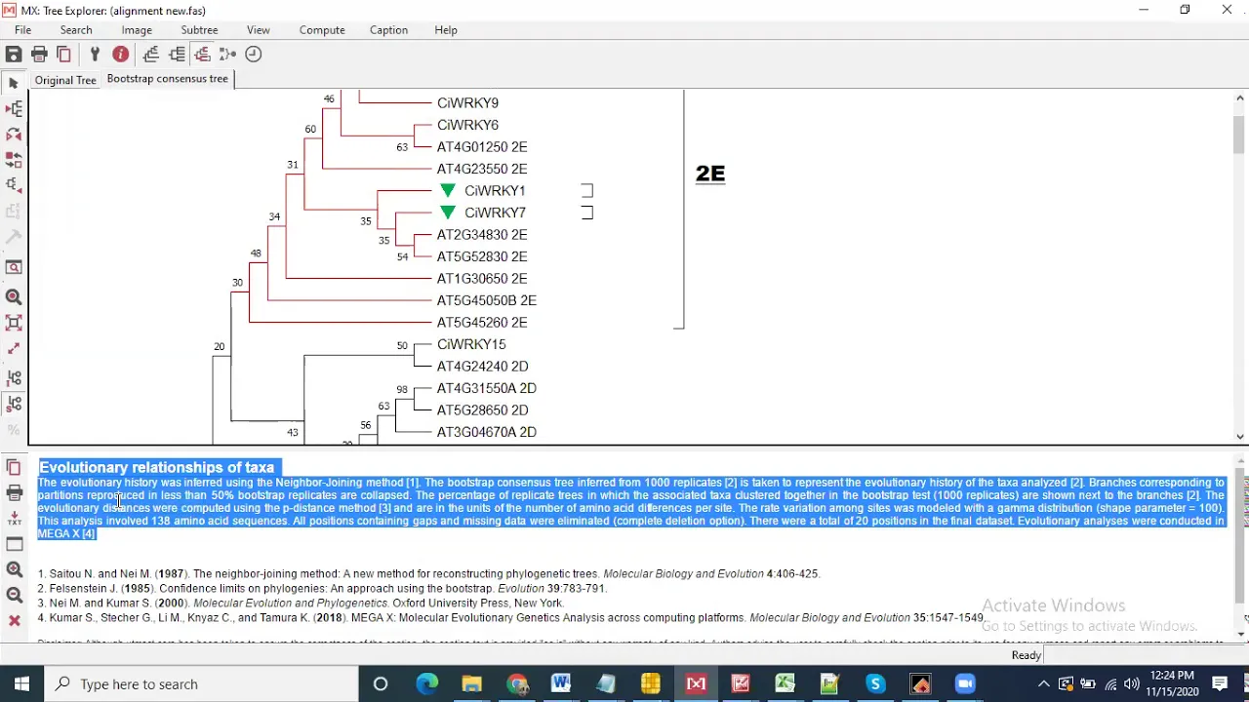Click the Saitou N. and Nei M. reference line
The height and width of the screenshot is (702, 1249).
pyautogui.click(x=428, y=574)
